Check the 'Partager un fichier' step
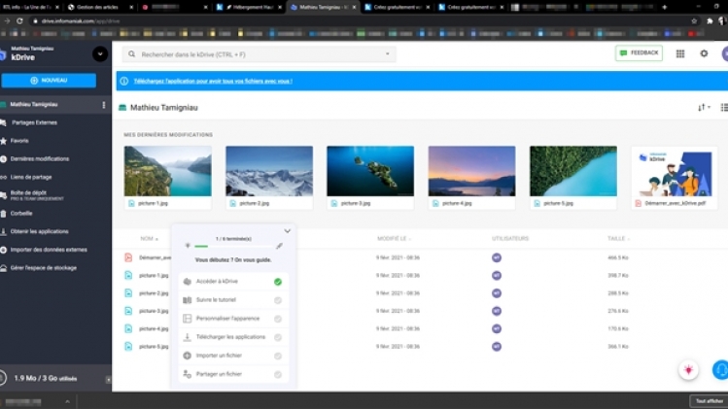 pos(278,374)
